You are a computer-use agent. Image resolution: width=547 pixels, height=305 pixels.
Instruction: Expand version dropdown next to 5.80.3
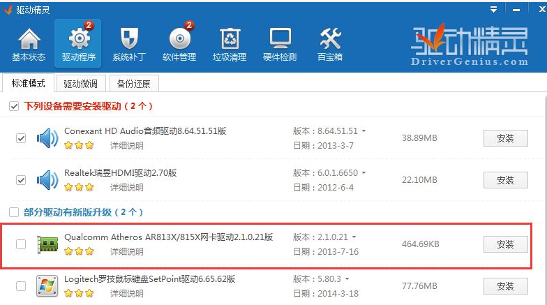[347, 279]
